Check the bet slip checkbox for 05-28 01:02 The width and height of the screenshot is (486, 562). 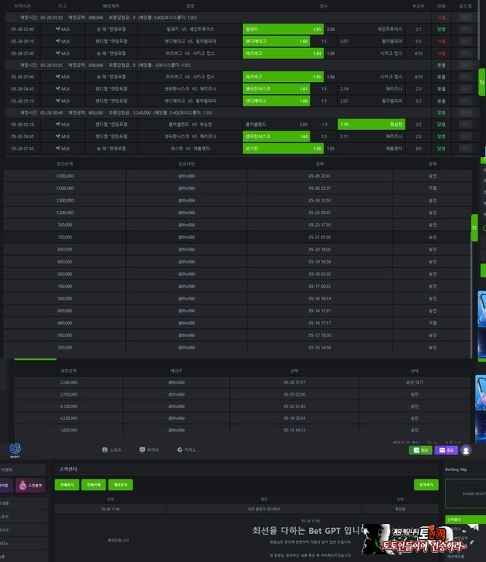(x=12, y=17)
